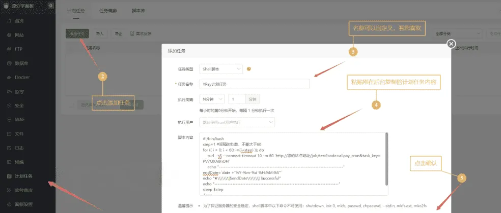Click the 'sleep $step' line in script

213,190
